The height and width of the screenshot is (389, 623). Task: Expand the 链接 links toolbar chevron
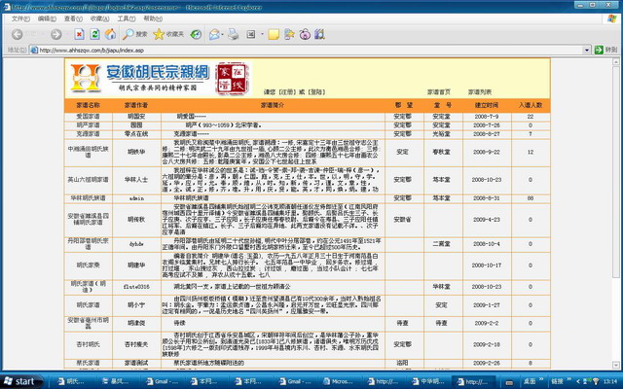[568, 380]
